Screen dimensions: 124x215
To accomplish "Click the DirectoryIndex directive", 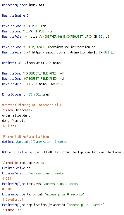I will point(14,5).
